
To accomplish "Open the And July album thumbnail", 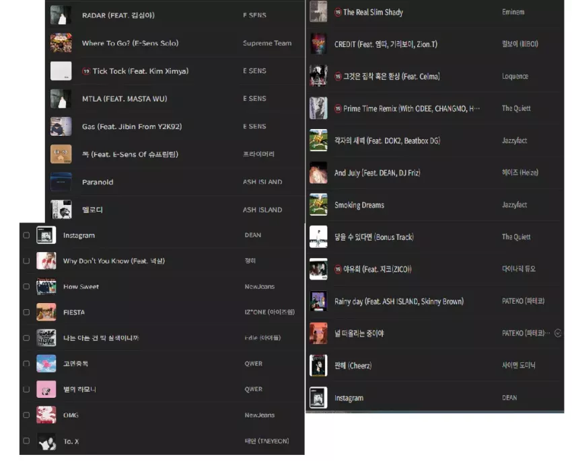I will tap(318, 173).
